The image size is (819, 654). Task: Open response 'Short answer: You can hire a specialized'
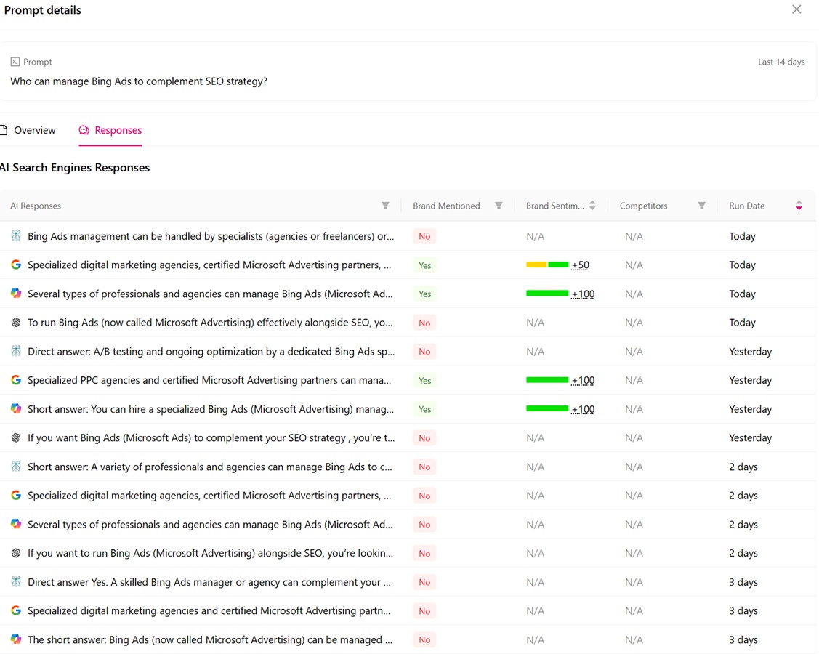(211, 409)
